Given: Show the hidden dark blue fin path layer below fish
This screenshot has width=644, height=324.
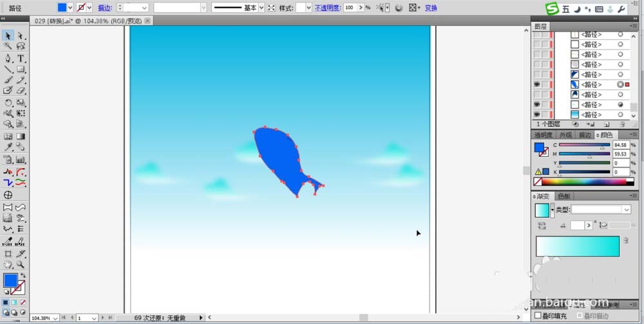Looking at the screenshot, I should point(536,94).
